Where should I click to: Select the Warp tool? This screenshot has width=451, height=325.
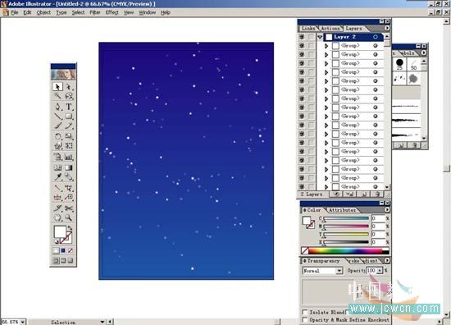[x=58, y=145]
